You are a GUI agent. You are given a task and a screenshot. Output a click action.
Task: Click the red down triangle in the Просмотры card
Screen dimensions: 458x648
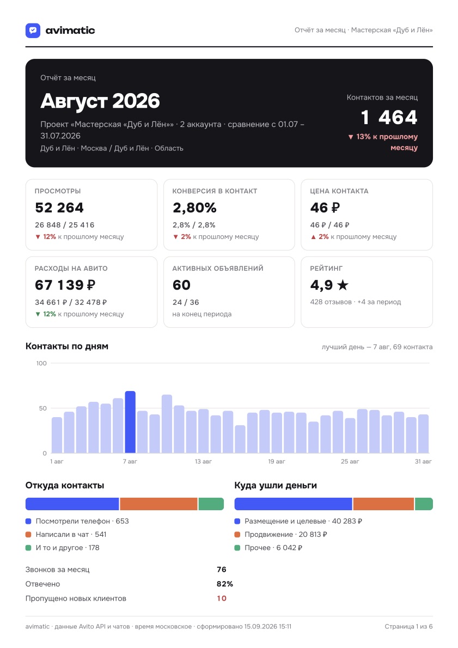(x=38, y=237)
